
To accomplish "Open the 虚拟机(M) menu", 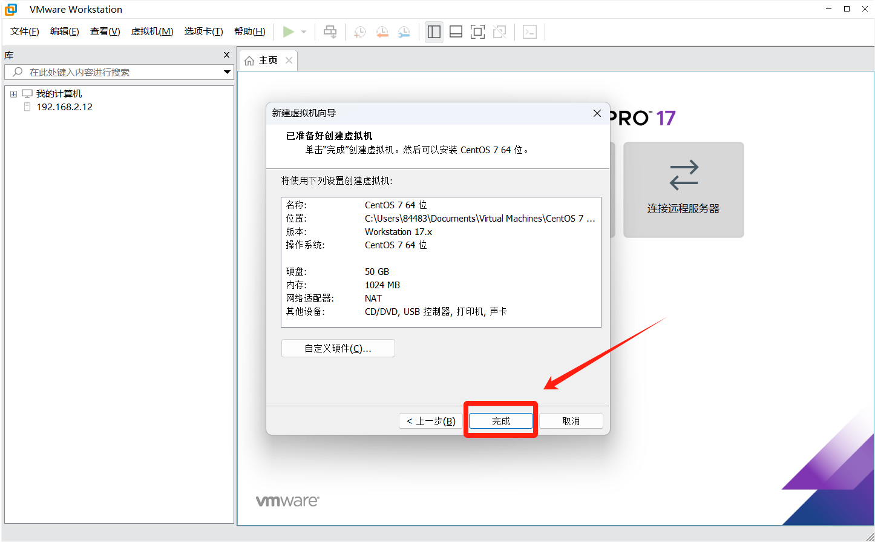I will (152, 31).
